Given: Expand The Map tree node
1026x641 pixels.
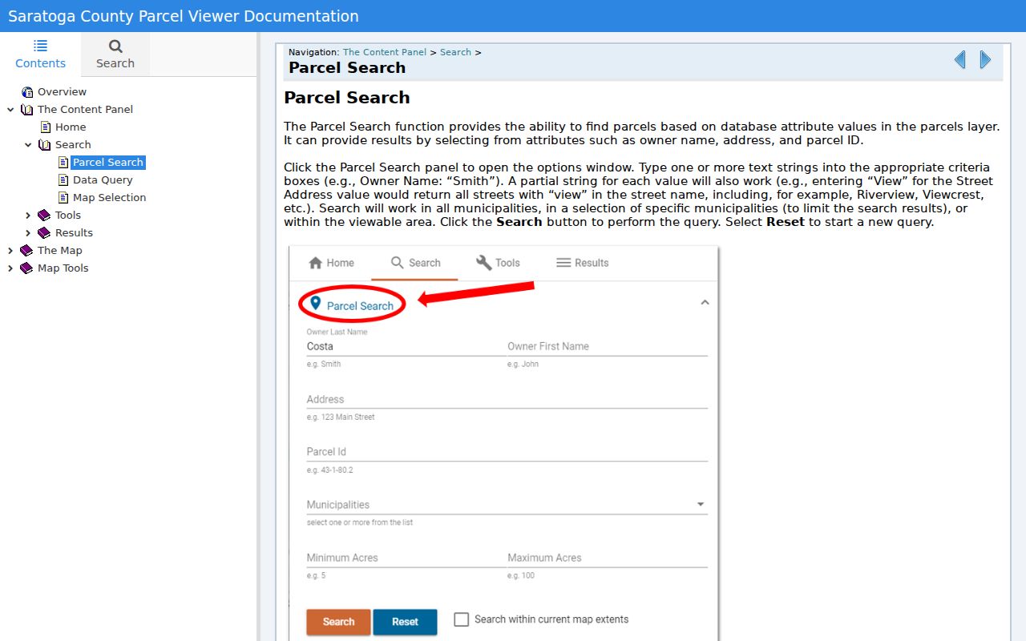Looking at the screenshot, I should [x=10, y=251].
